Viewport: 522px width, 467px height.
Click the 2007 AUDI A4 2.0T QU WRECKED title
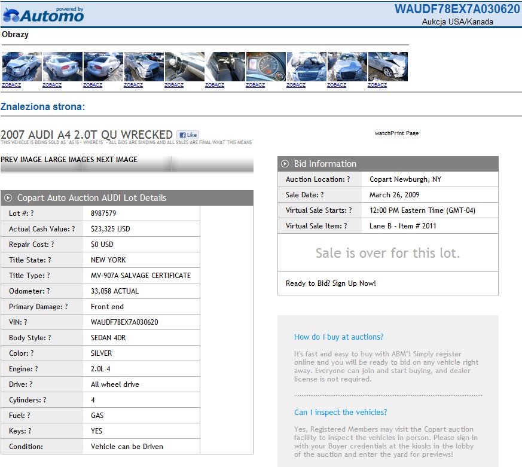coord(87,135)
